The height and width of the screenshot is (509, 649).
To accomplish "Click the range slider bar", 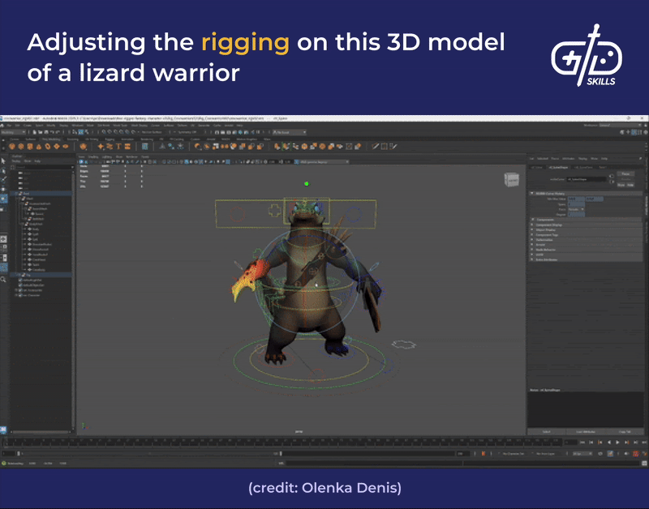I will click(x=149, y=454).
